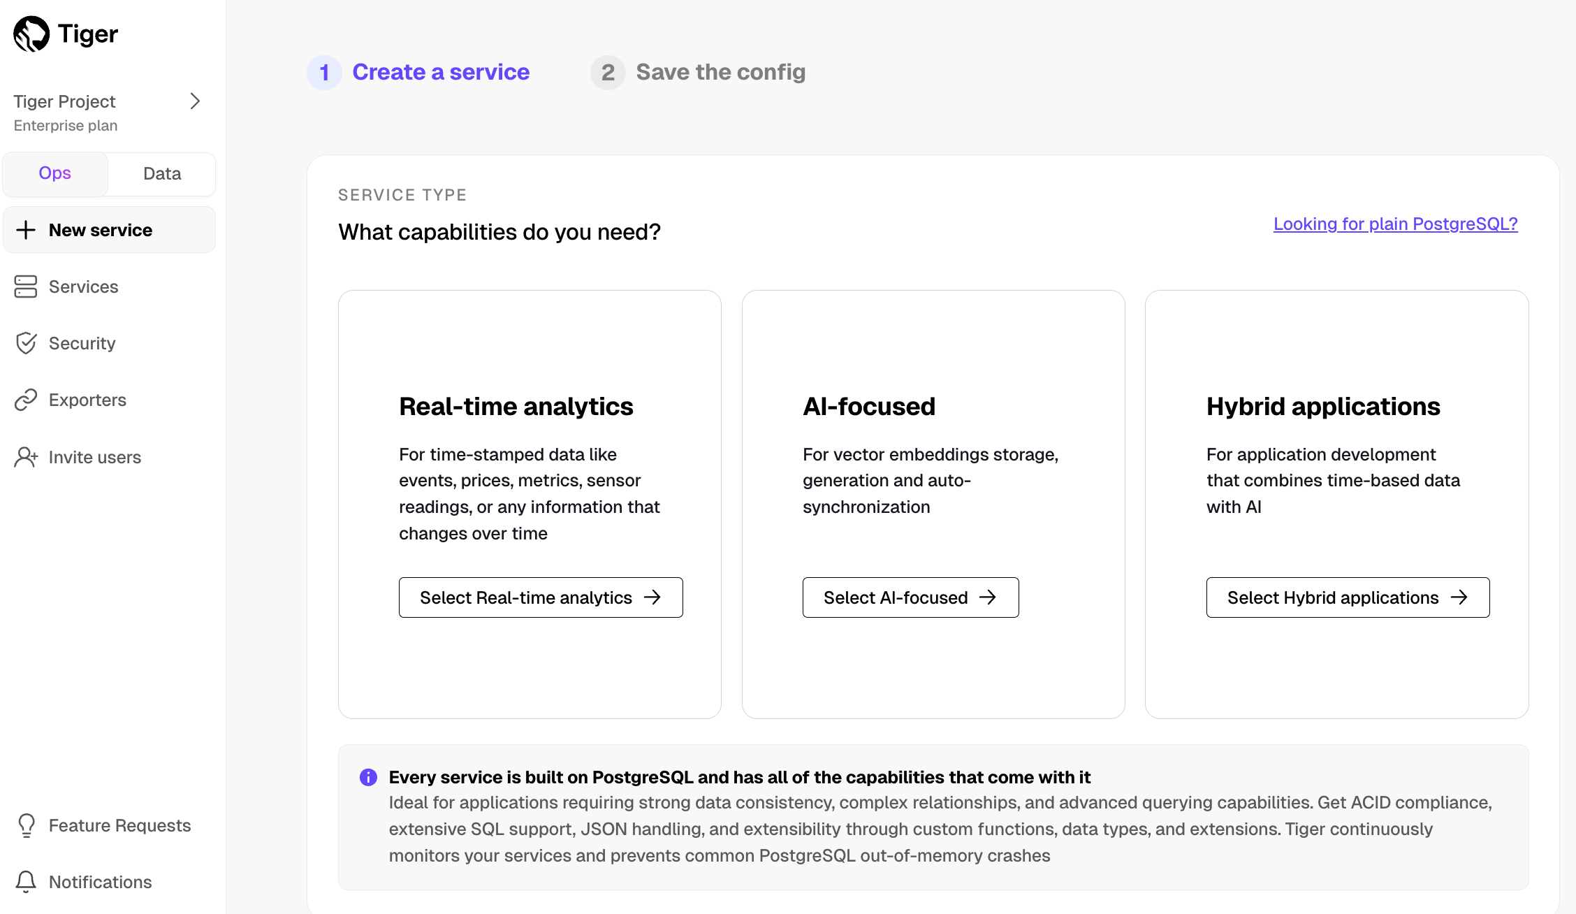
Task: Click the Tiger logo icon
Action: (31, 34)
